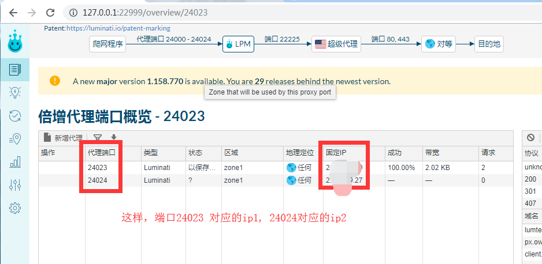Screen dimensions: 542x264
Task: Open the circular check-arrows sidebar icon
Action: click(x=15, y=116)
